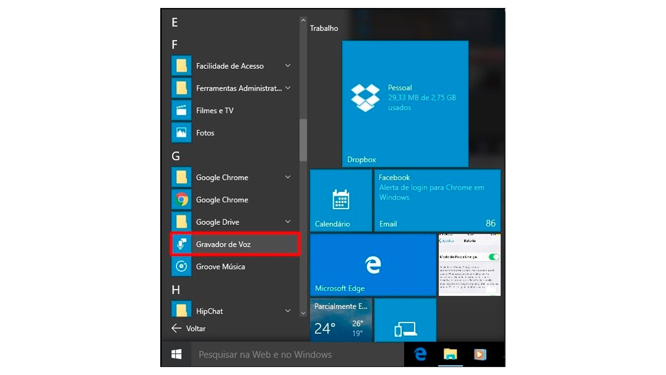Go back with the Voltar button

(189, 328)
